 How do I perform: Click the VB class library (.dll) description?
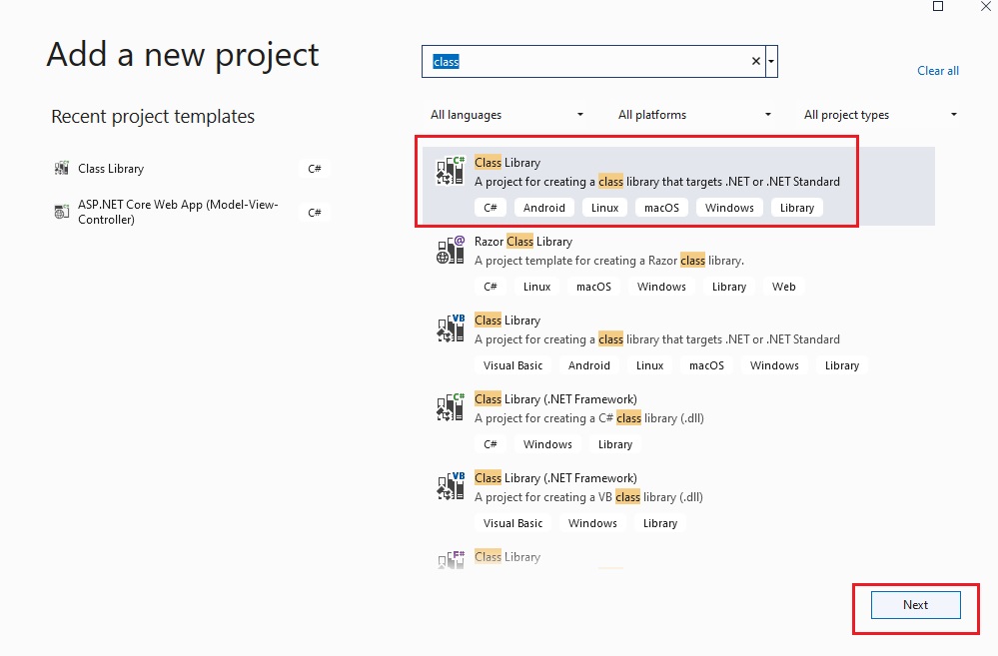point(588,497)
